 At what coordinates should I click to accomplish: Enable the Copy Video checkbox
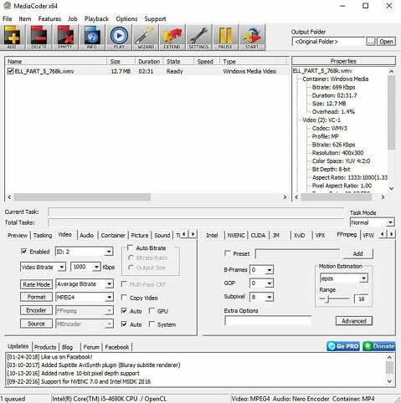(x=124, y=298)
